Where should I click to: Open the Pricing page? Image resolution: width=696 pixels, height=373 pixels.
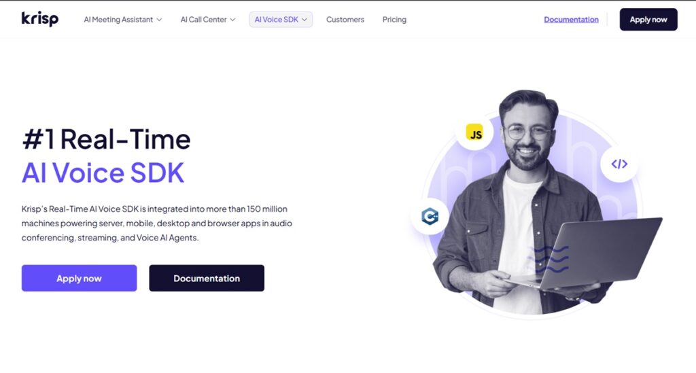[394, 20]
